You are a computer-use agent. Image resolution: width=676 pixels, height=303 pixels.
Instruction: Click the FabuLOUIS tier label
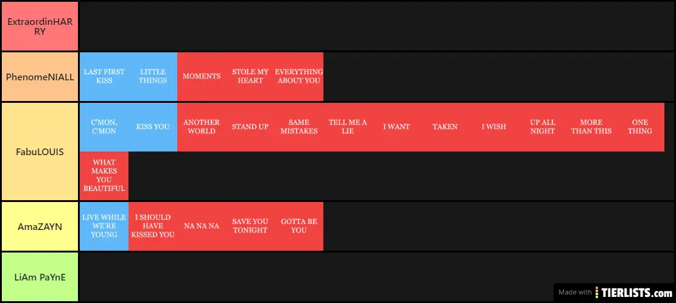tap(40, 151)
